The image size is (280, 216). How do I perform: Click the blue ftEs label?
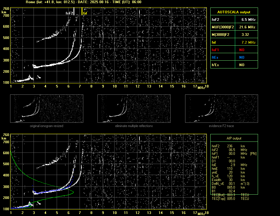click(215, 57)
